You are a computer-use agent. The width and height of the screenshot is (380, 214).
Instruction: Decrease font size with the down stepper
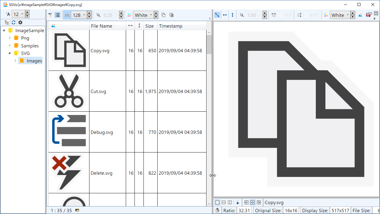tap(27, 16)
